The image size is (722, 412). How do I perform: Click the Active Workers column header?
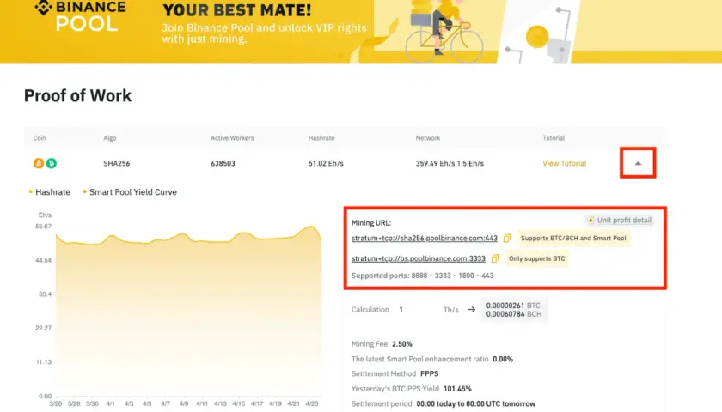pos(232,138)
